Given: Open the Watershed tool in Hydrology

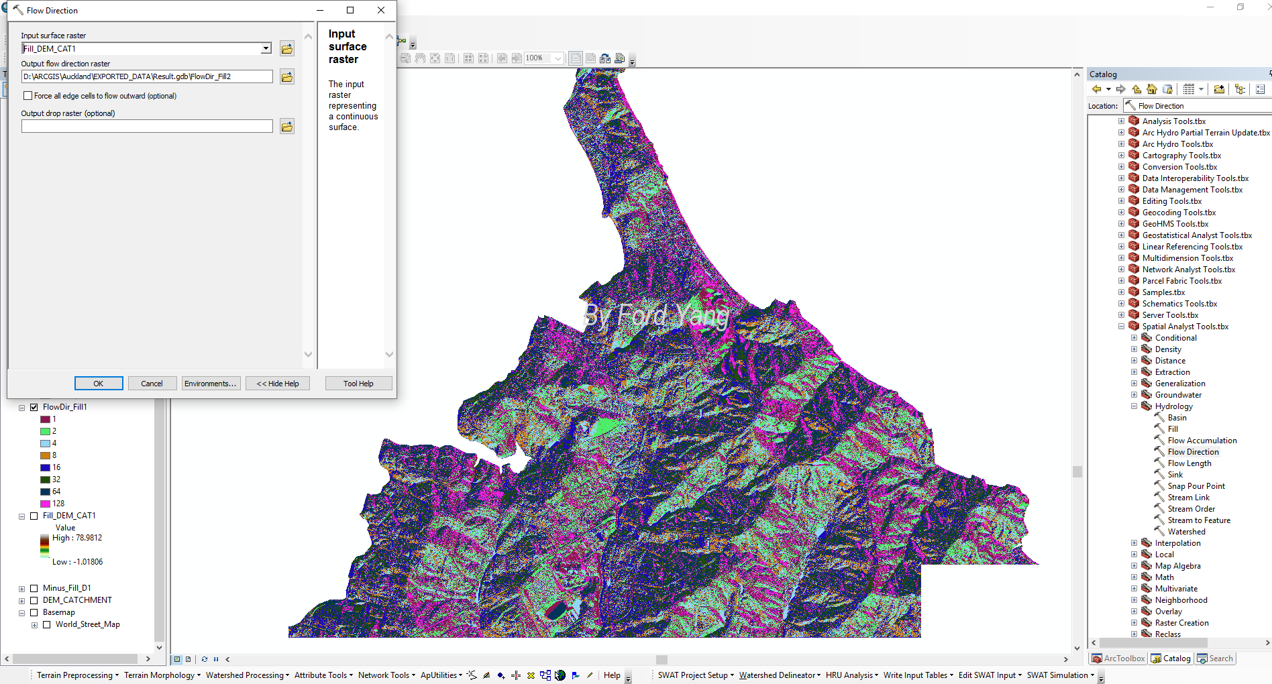Looking at the screenshot, I should (1186, 532).
